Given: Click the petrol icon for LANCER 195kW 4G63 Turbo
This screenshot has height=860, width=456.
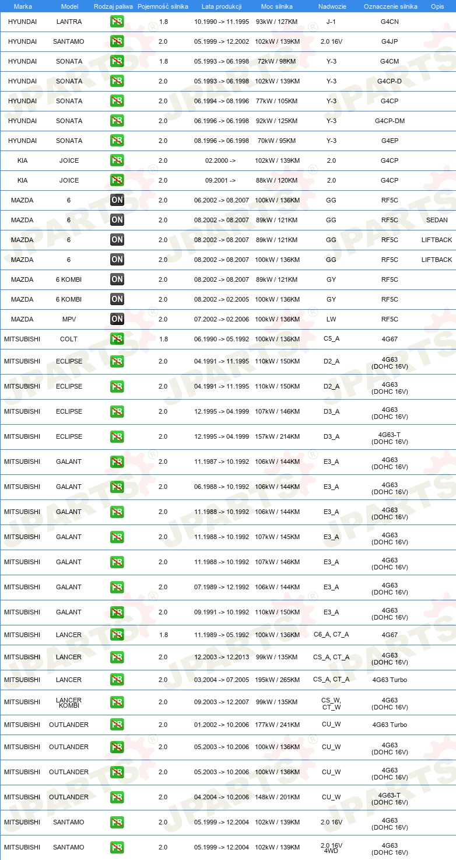Looking at the screenshot, I should [x=117, y=680].
